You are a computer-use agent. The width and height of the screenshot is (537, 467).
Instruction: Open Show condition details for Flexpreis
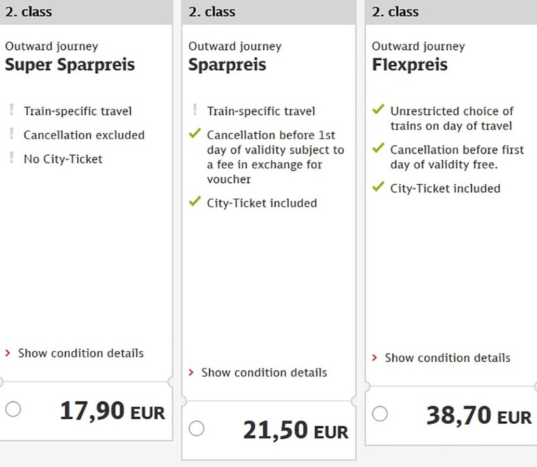click(447, 358)
